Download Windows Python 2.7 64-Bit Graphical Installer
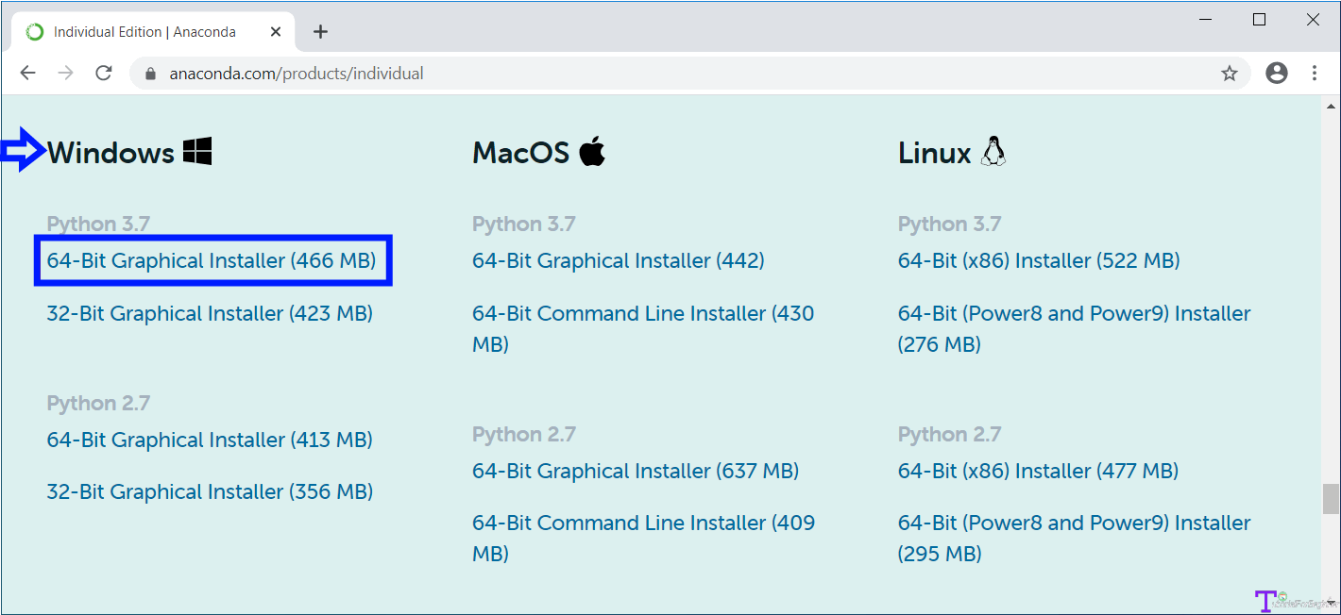This screenshot has width=1341, height=615. [x=210, y=440]
